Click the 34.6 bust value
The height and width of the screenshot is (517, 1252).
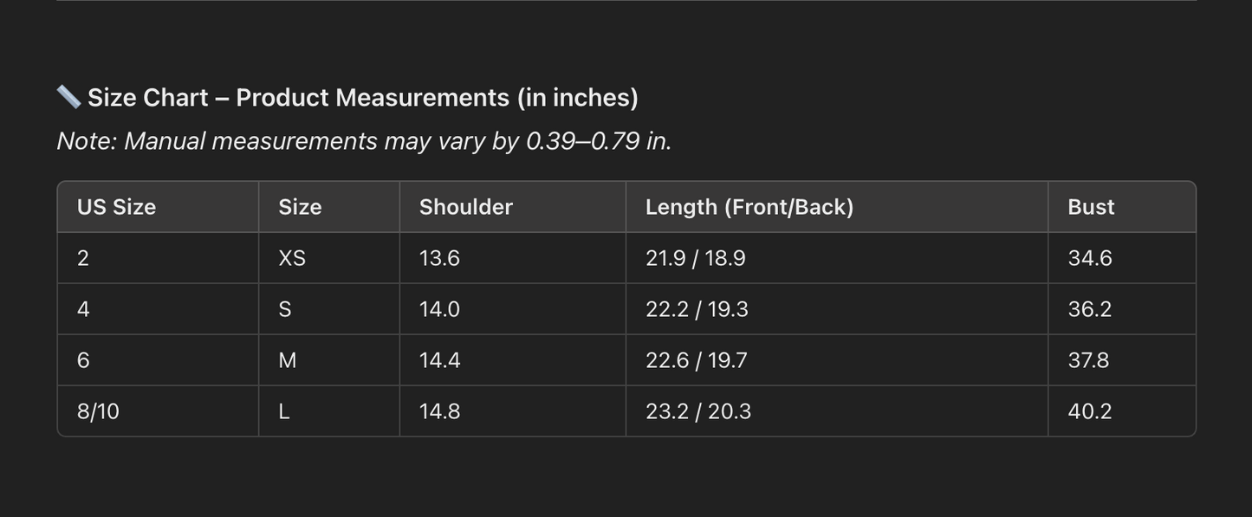(x=1090, y=258)
